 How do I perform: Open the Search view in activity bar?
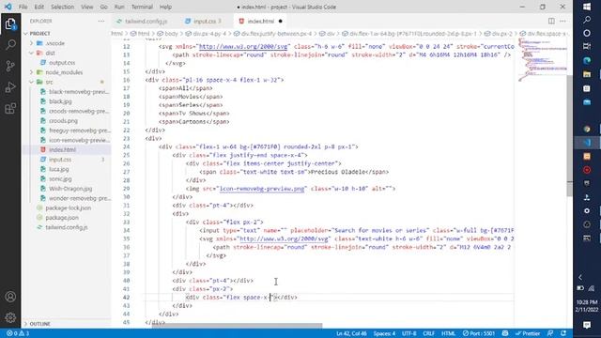point(10,45)
